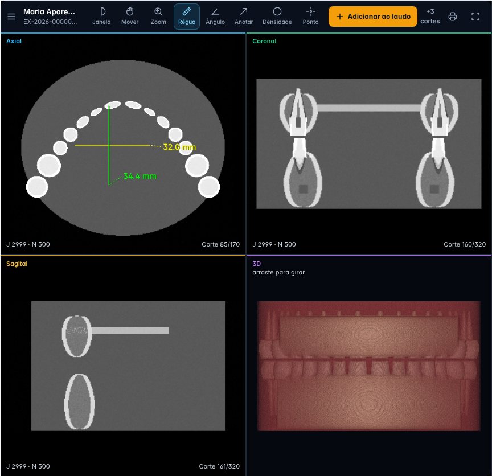Viewport: 492px width, 476px height.
Task: Print the exam with the printer icon
Action: point(453,17)
